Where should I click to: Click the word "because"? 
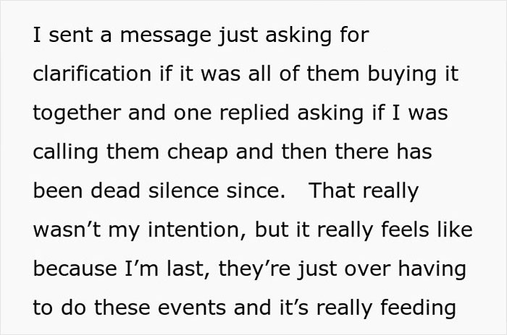(75, 268)
